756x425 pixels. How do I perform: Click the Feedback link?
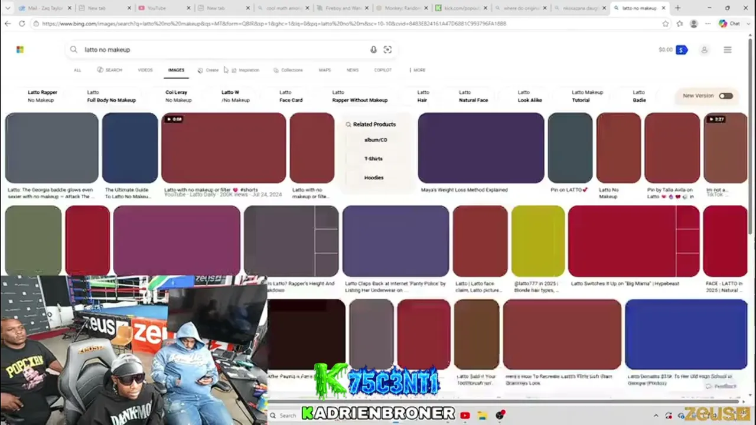pyautogui.click(x=721, y=386)
